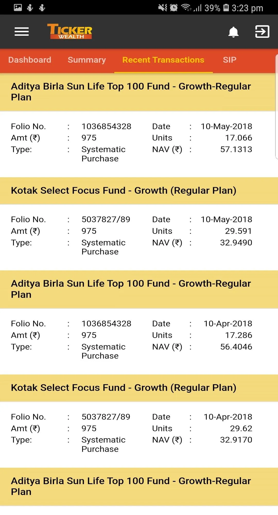This screenshot has height=515, width=278.
Task: Tap the last Aditya Birla fund header at bottom
Action: pyautogui.click(x=139, y=487)
